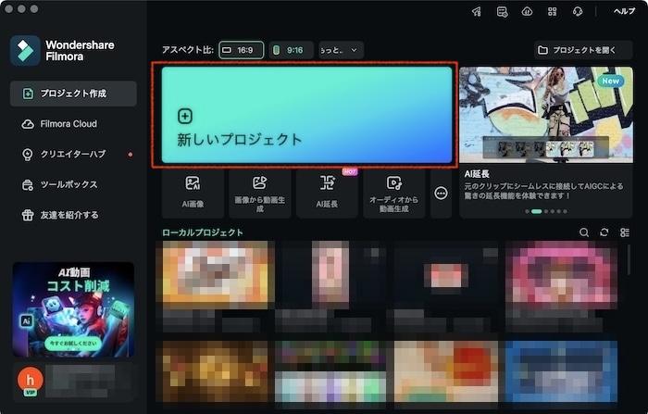Search local projects with magnifier icon
Screen dimensions: 648x414
click(584, 232)
